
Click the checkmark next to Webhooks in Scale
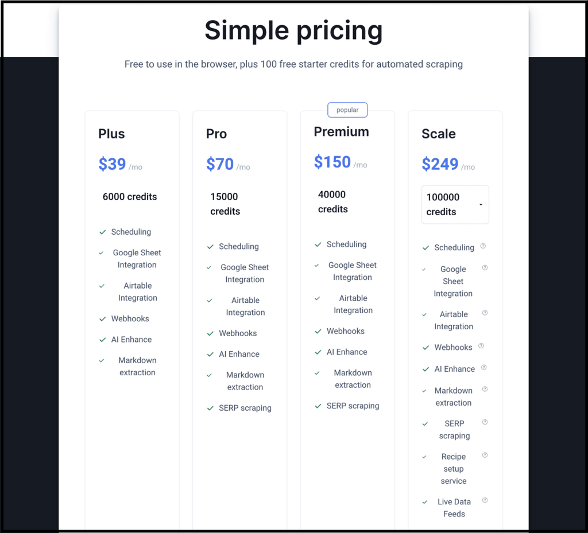point(425,347)
